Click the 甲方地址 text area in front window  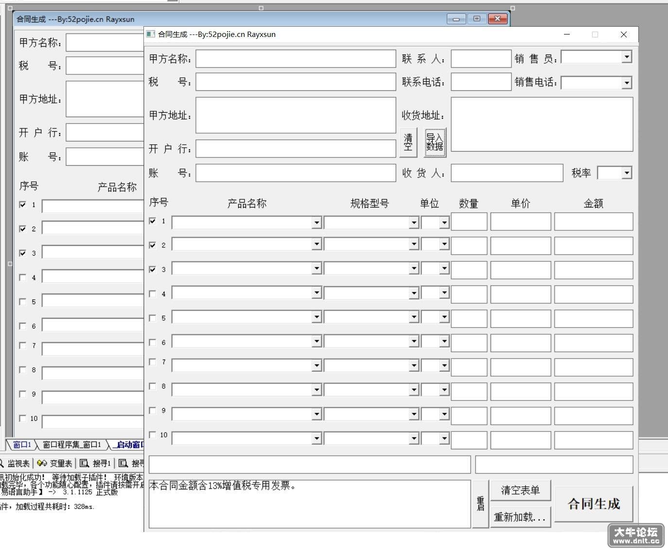pyautogui.click(x=296, y=115)
